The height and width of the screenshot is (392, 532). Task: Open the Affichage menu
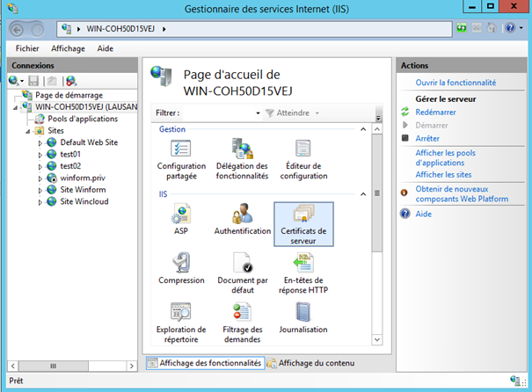[68, 48]
